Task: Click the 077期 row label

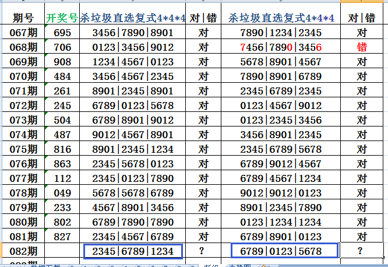Action: [23, 178]
